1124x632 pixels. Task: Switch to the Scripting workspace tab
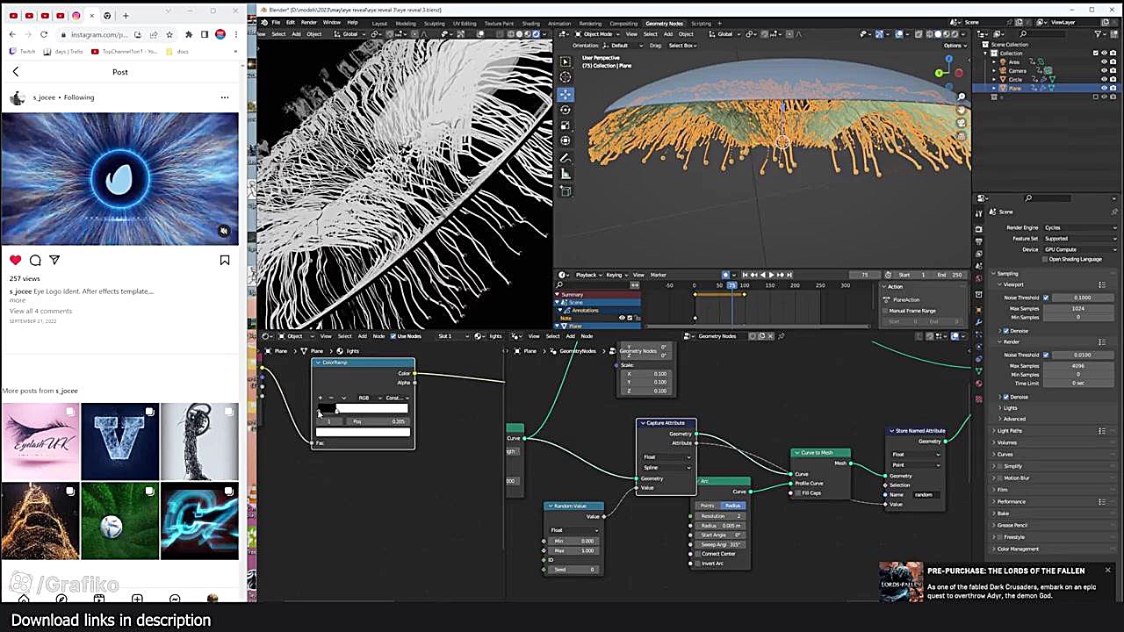click(702, 23)
